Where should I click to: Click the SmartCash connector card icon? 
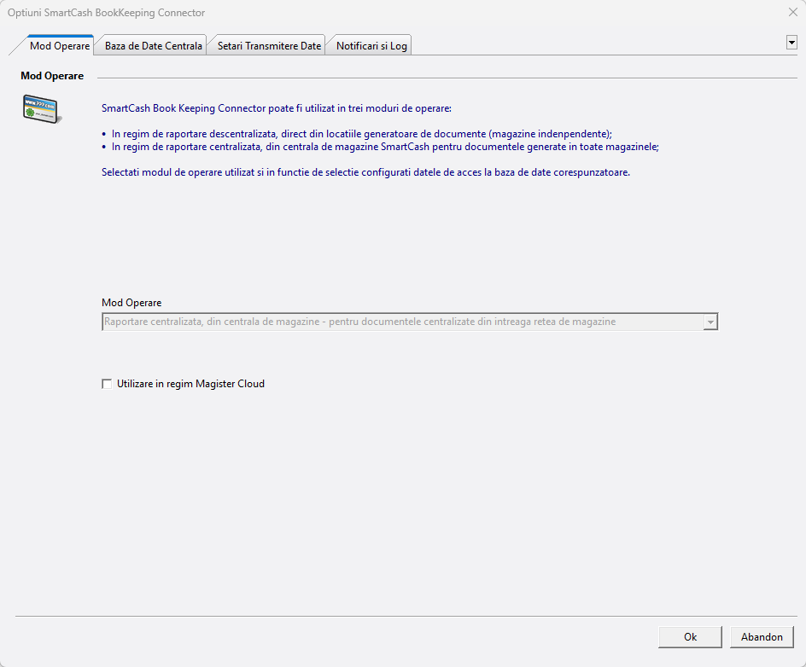[42, 109]
